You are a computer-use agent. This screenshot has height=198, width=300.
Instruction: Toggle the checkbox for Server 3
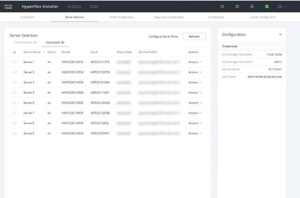click(x=15, y=72)
